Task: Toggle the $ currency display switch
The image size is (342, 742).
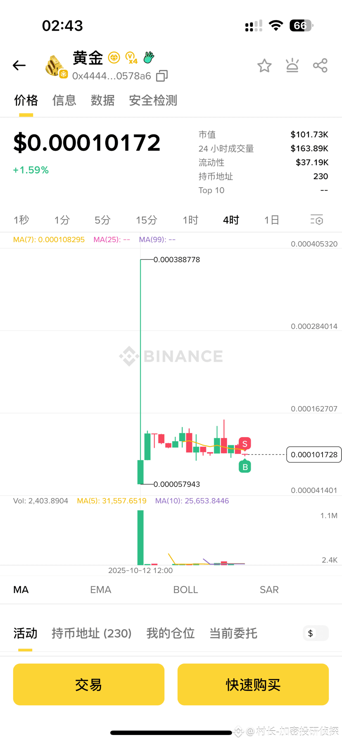Action: pyautogui.click(x=316, y=633)
